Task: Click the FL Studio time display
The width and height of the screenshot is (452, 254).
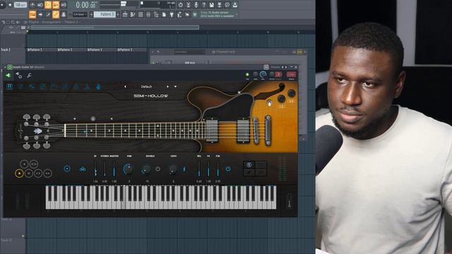Action: click(85, 5)
